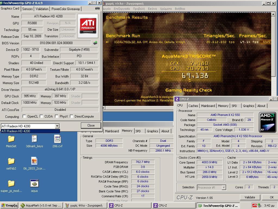Choose ATI Radeon HD 4200 in dropdown list
This screenshot has width=278, height=209.
click(x=30, y=131)
